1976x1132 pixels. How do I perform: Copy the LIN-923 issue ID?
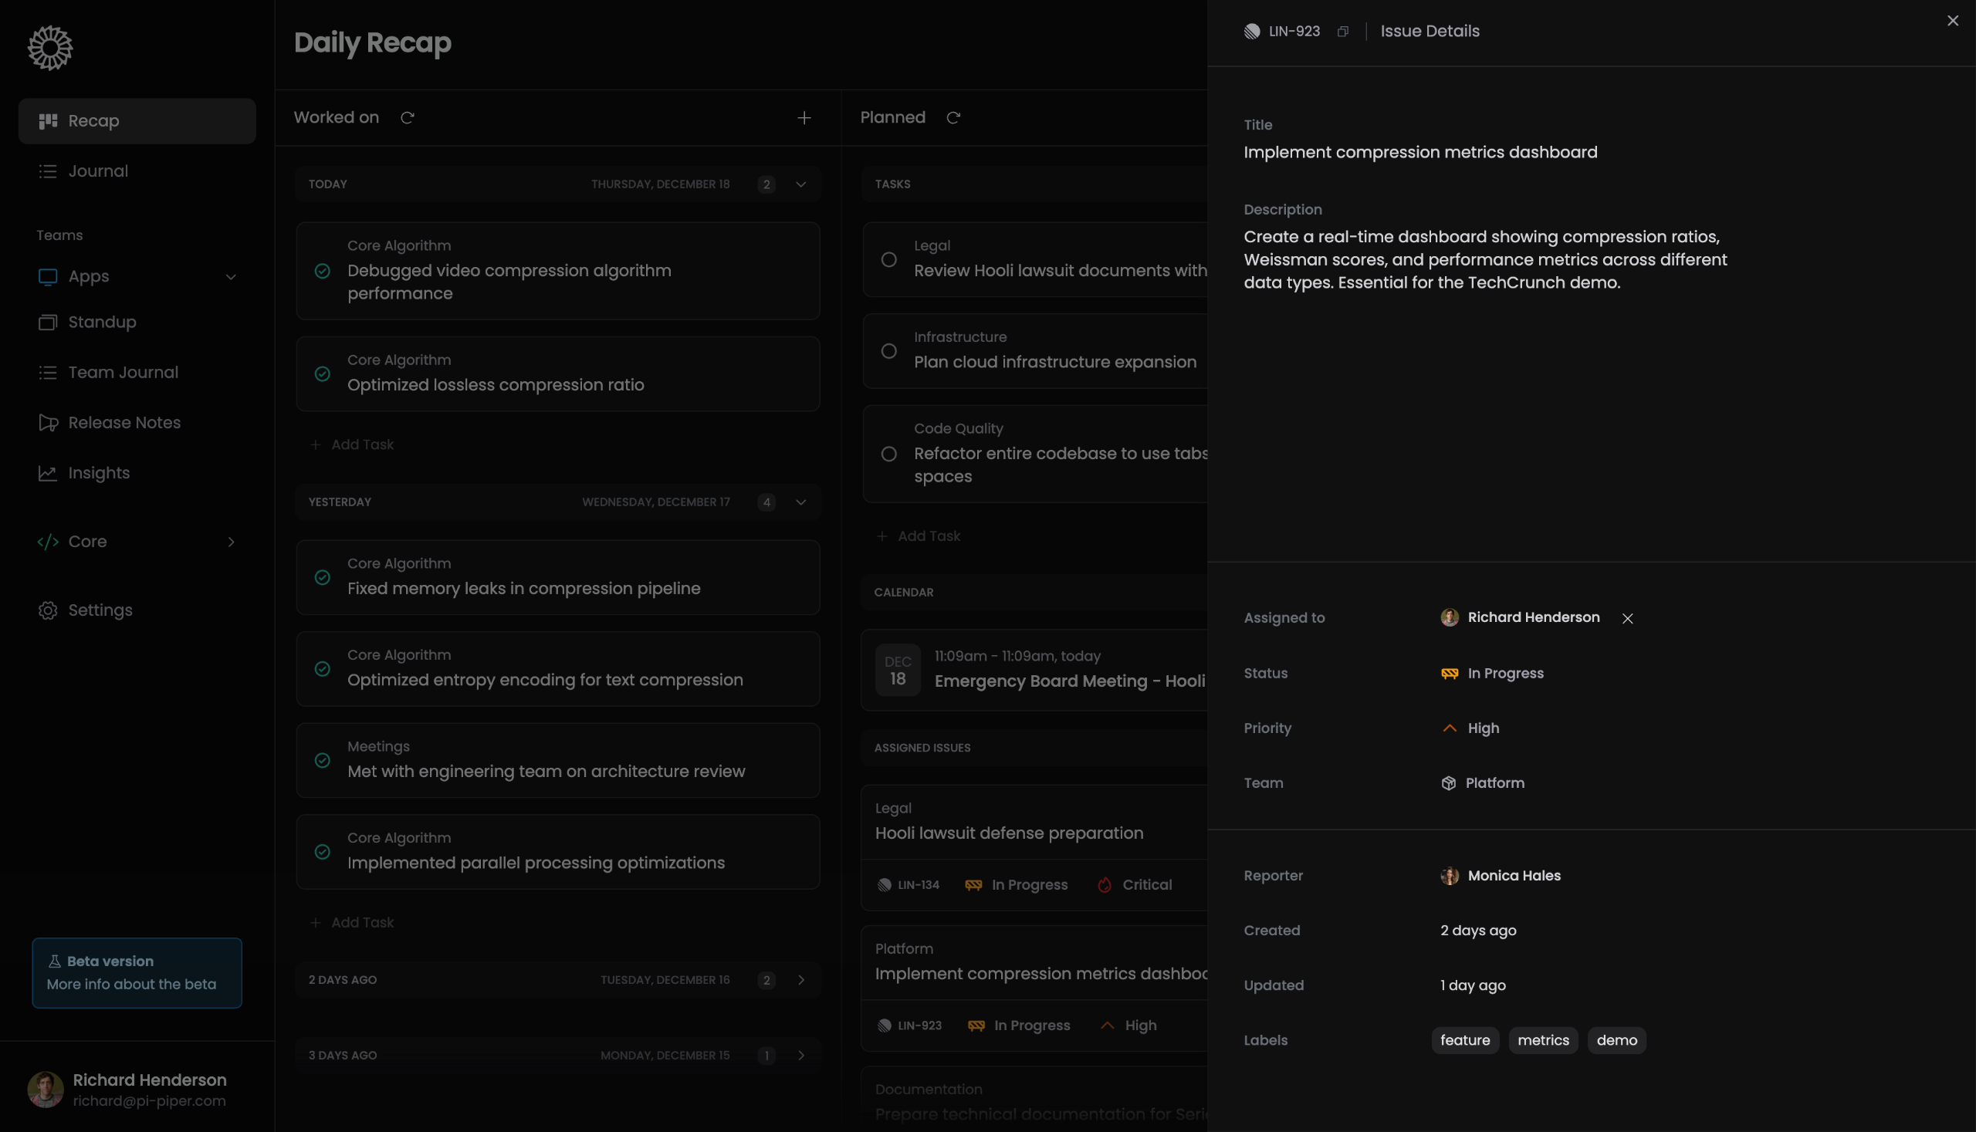click(x=1342, y=32)
